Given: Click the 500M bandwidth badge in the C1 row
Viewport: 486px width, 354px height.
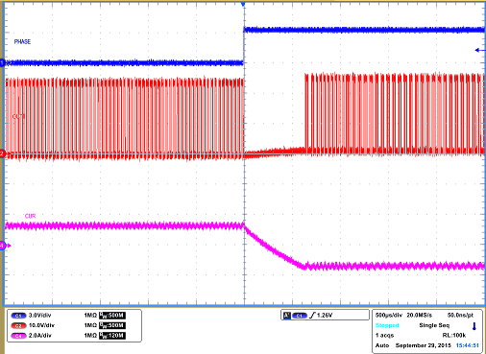Looking at the screenshot, I should coord(112,316).
